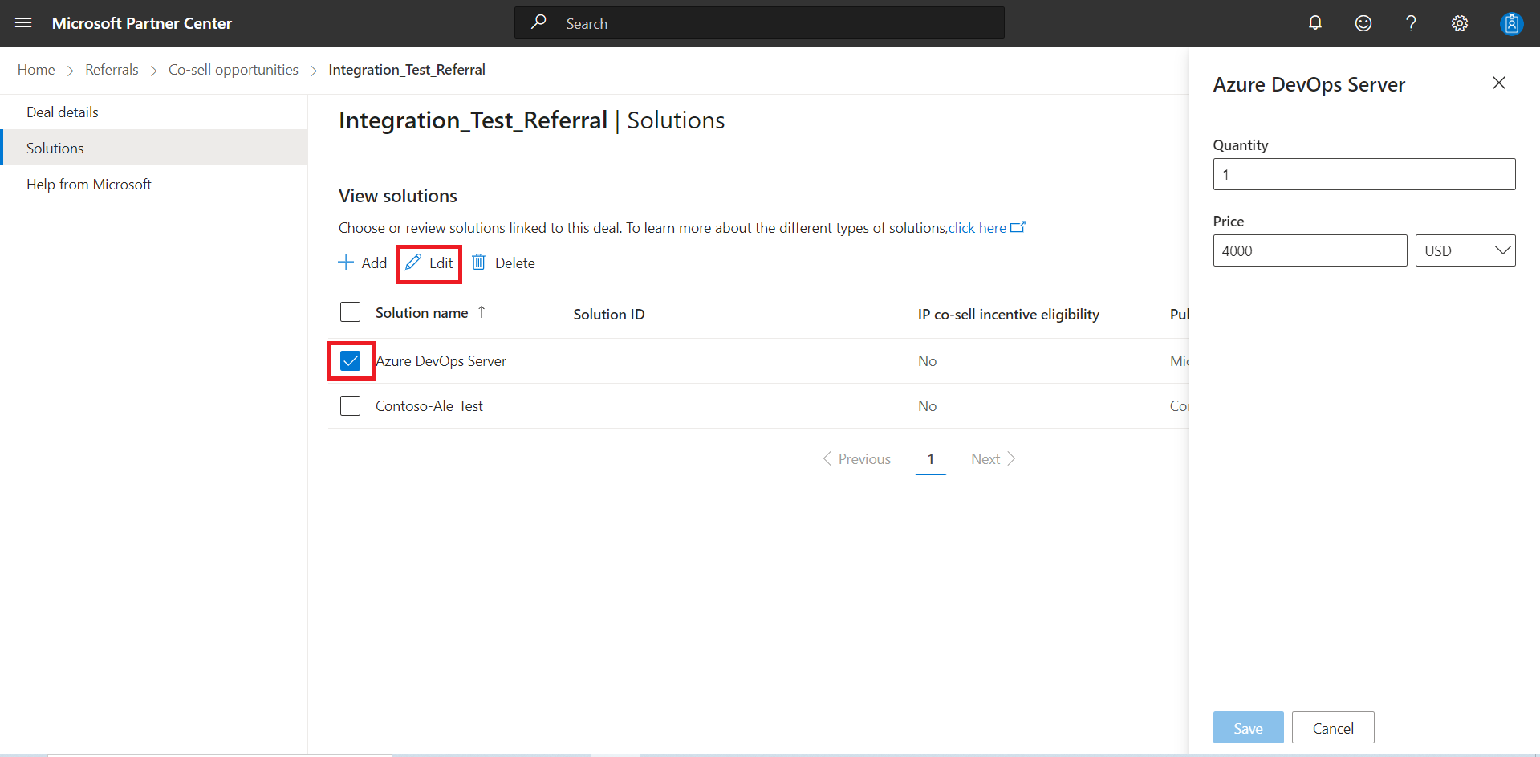Check the Contoso-Ale_Test checkbox

coord(351,406)
